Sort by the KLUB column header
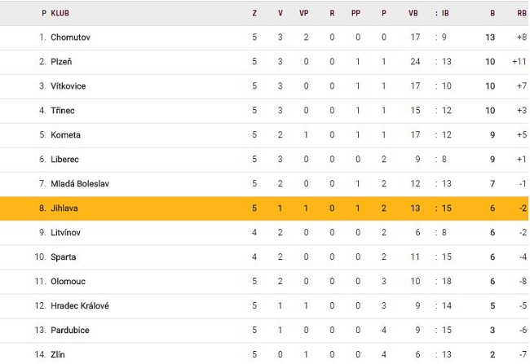Image resolution: width=530 pixels, height=364 pixels. 60,13
